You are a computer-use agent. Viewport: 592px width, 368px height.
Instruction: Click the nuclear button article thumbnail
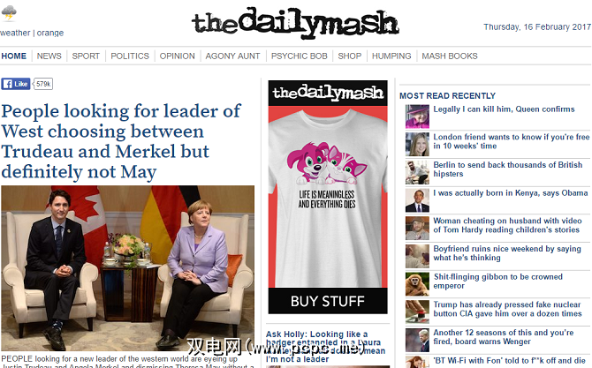[x=417, y=312]
